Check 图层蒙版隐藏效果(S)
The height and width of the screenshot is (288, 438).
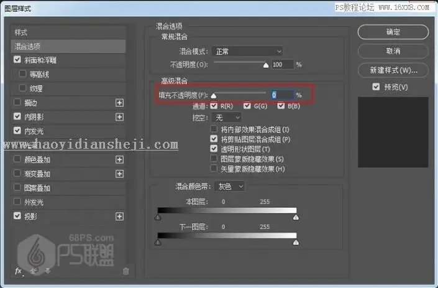pyautogui.click(x=214, y=159)
